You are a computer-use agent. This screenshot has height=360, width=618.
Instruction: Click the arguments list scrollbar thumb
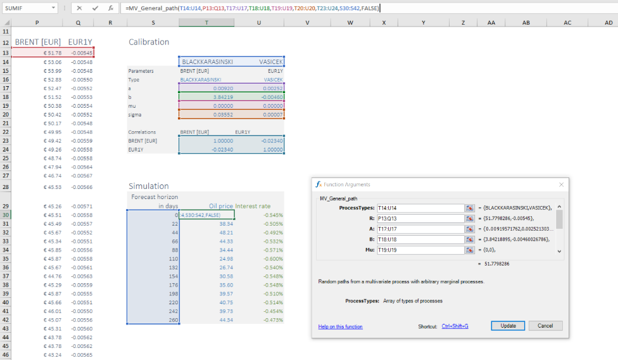[x=559, y=220]
